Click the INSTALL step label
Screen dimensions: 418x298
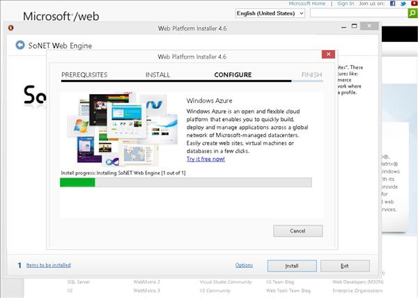pos(158,74)
